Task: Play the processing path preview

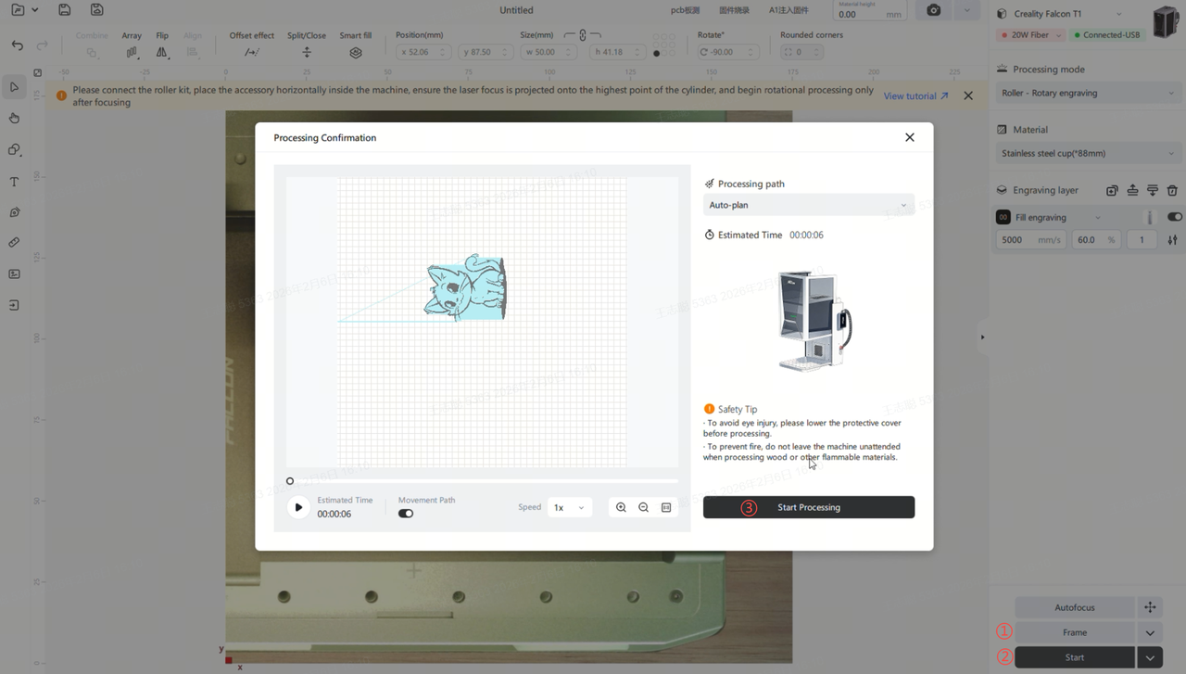Action: (x=298, y=507)
